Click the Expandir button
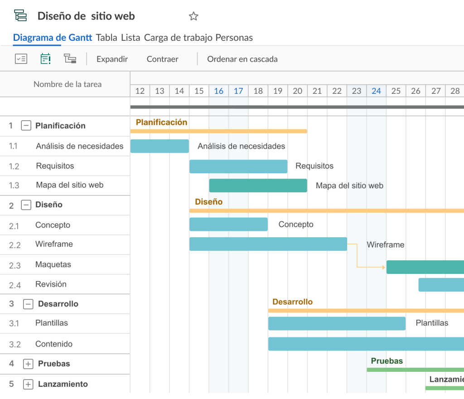 tap(111, 59)
